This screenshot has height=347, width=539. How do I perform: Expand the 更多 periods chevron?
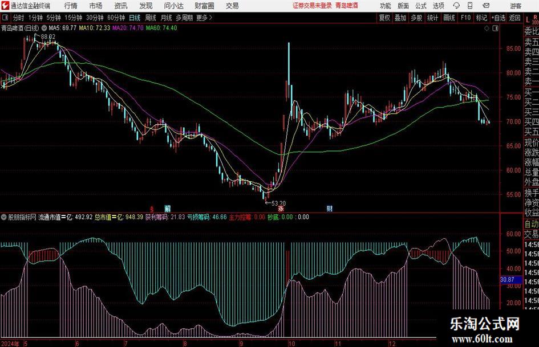pos(210,18)
